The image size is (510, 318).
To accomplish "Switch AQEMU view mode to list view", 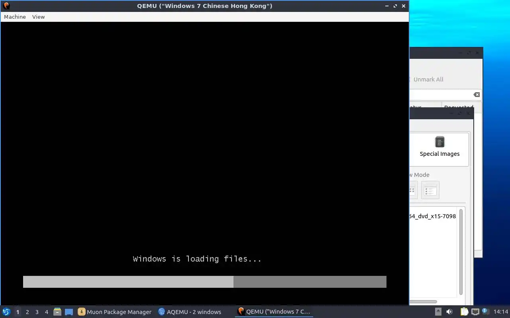I will (430, 190).
